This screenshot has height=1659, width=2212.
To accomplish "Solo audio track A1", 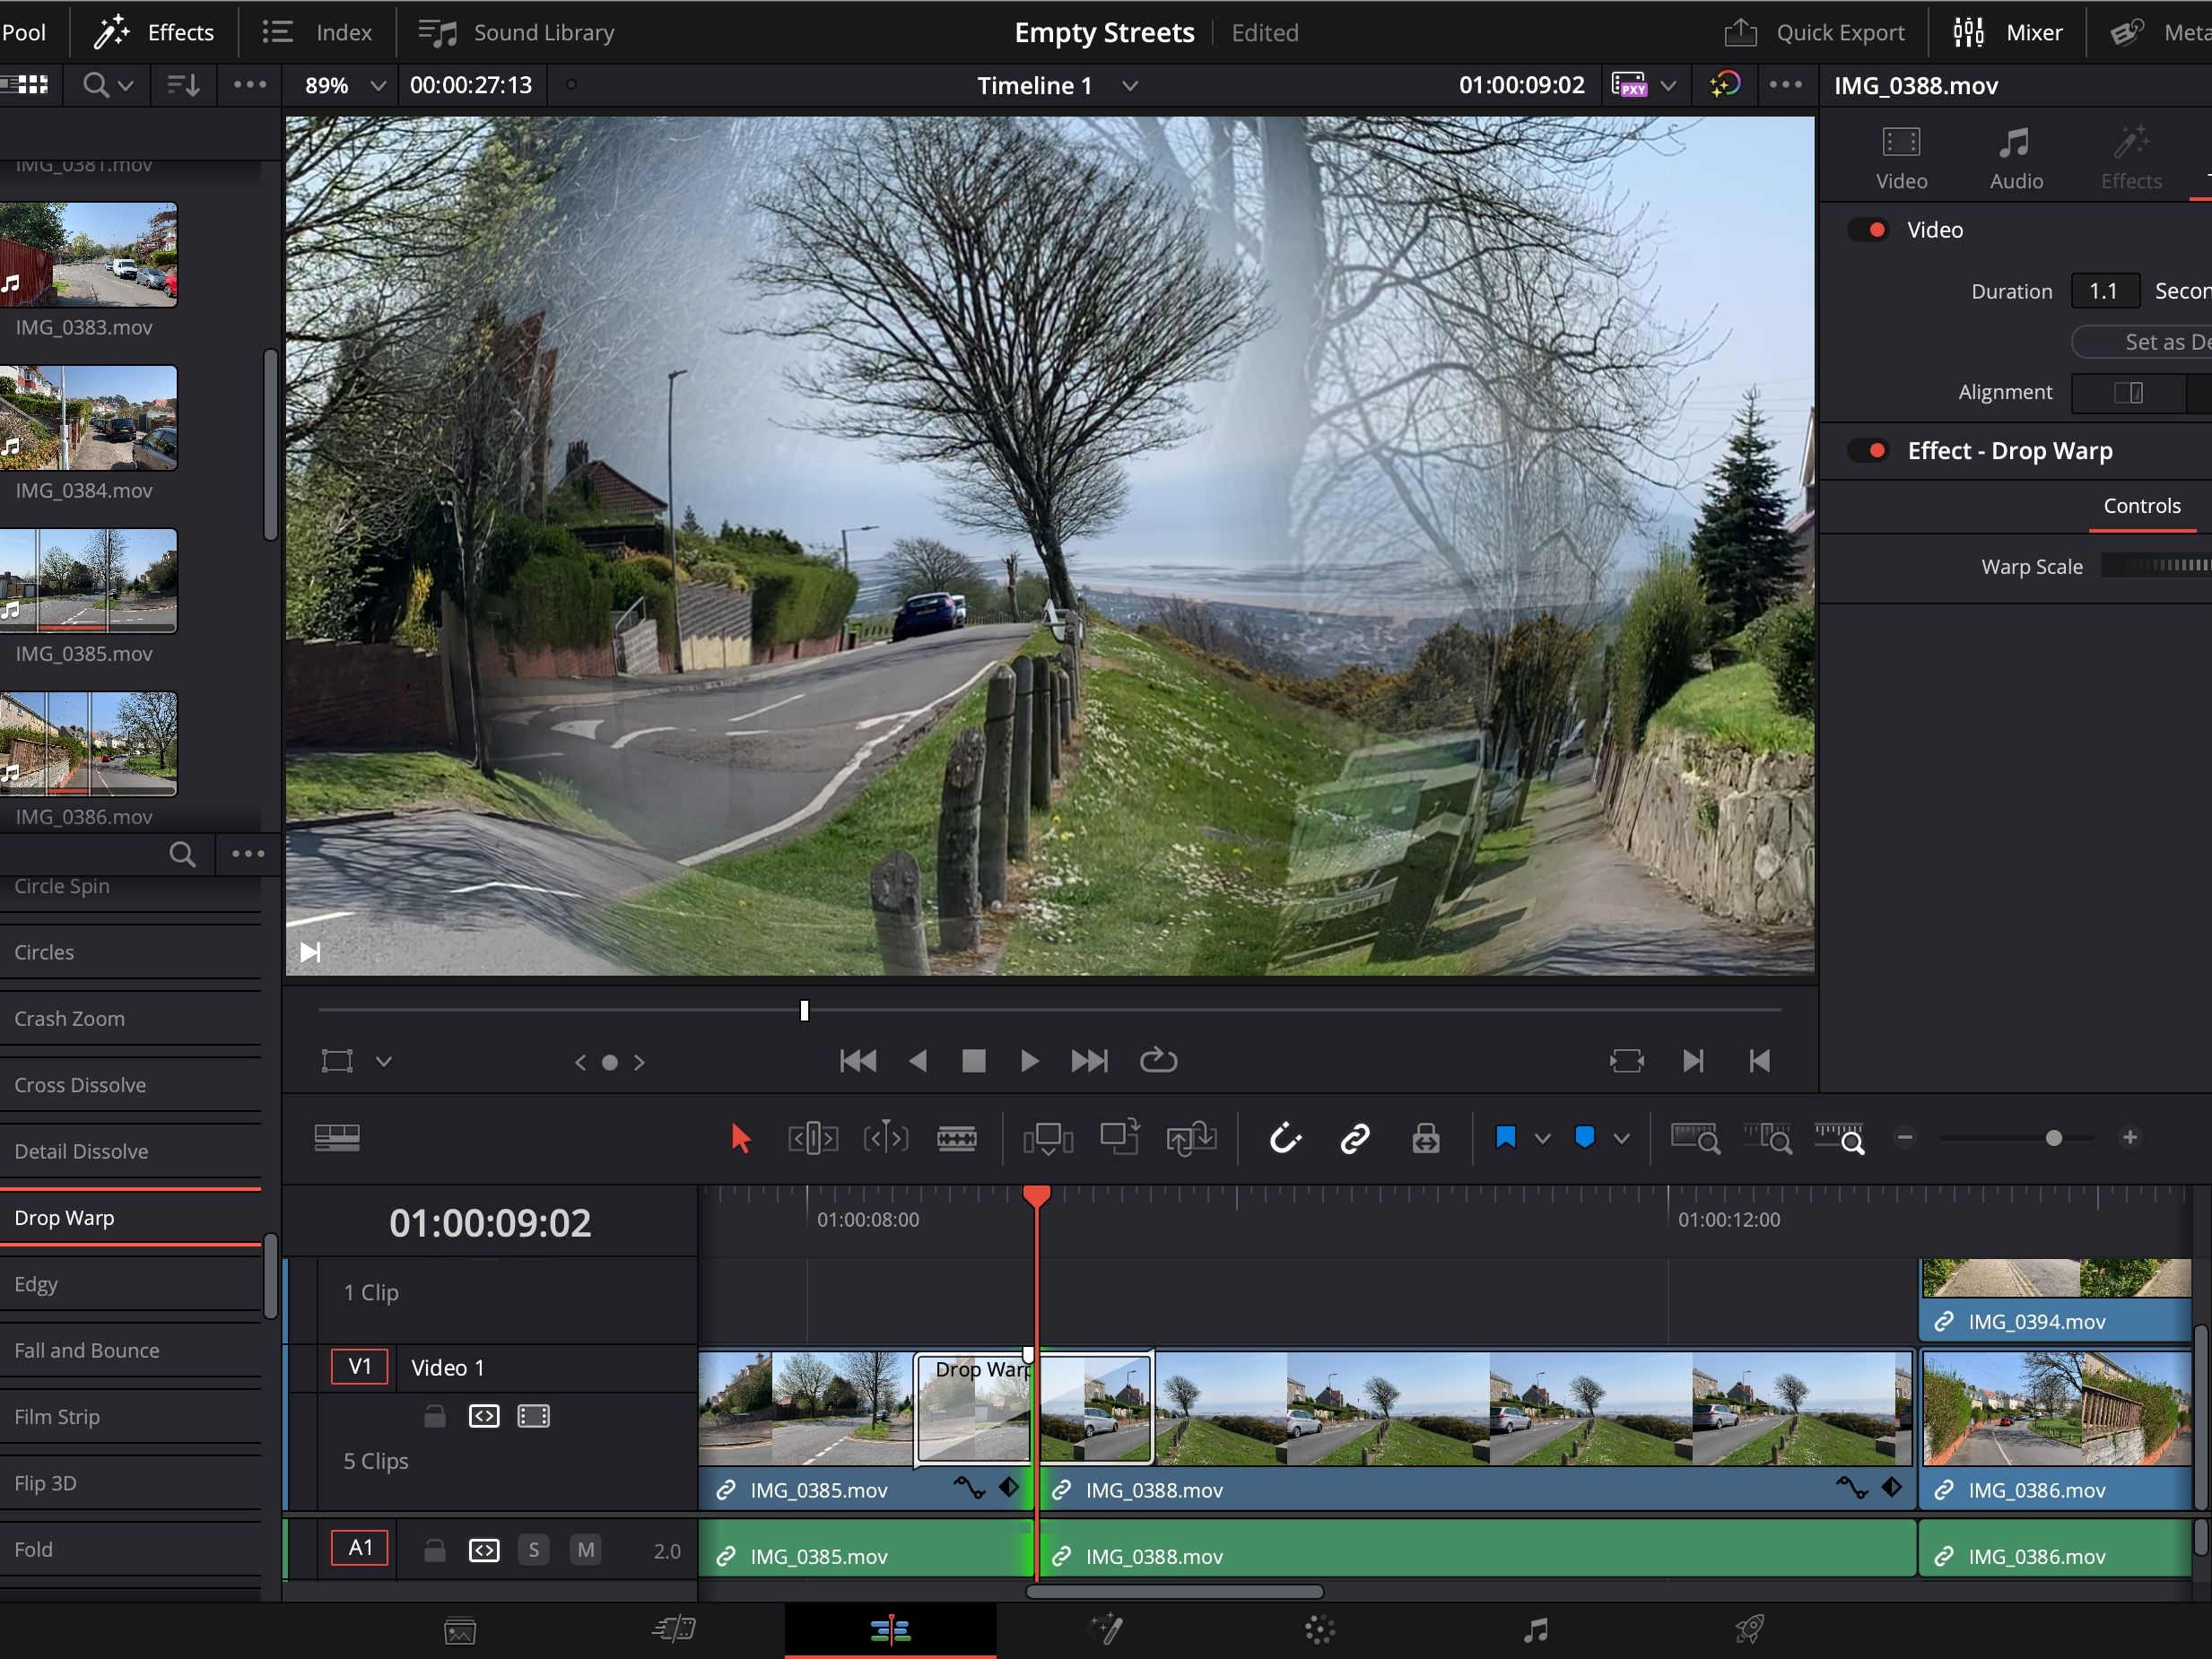I will [x=533, y=1550].
